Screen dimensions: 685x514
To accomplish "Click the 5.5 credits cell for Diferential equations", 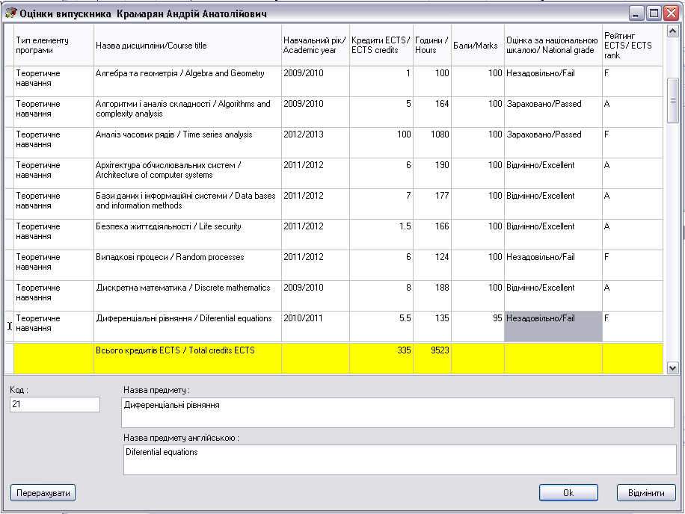I will pos(381,326).
